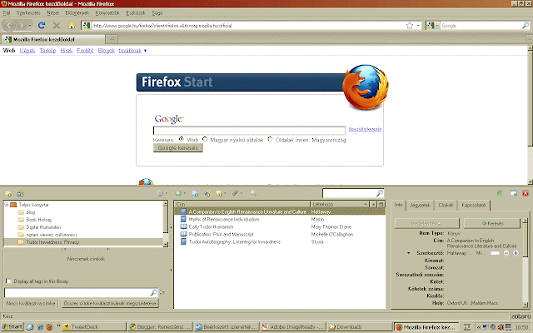Open the Könyvjelzők menu
The image size is (533, 333).
pyautogui.click(x=107, y=13)
